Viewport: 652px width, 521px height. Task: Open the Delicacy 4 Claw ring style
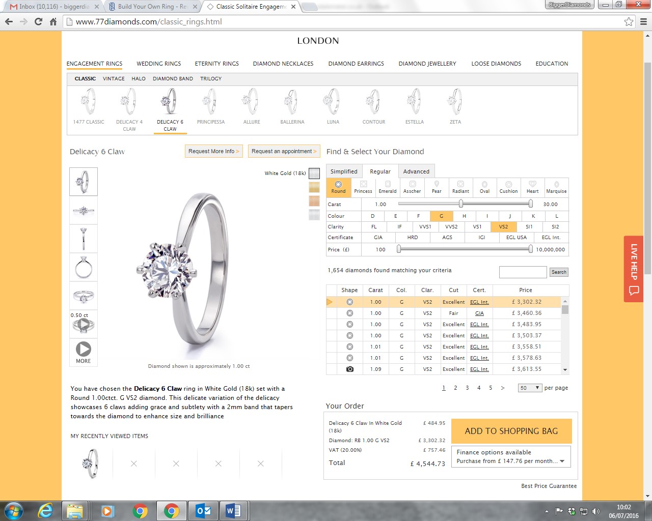(x=129, y=110)
